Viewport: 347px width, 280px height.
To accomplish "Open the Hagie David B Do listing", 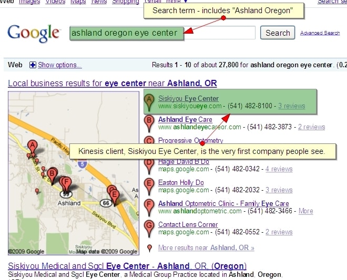I will pos(183,162).
